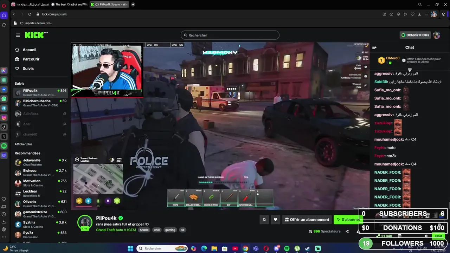450x253 pixels.
Task: Open WhatsApp in Opera sidebar
Action: 4,99
